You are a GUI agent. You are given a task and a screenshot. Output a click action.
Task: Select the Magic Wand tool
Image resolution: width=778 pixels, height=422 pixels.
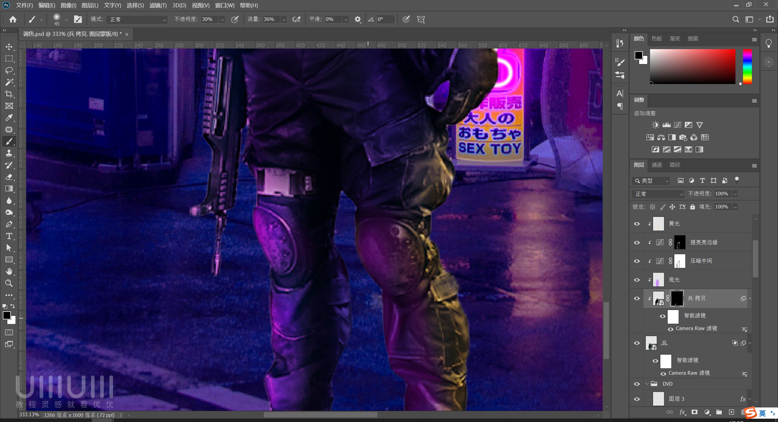tap(9, 82)
